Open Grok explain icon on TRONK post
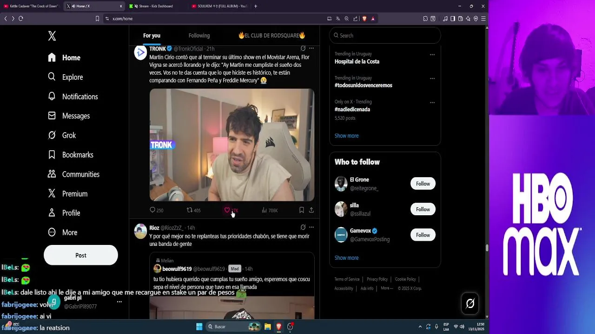595x334 pixels. point(303,48)
